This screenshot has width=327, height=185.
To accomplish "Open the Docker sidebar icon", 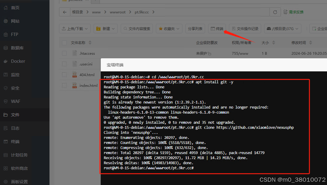I will (x=6, y=61).
